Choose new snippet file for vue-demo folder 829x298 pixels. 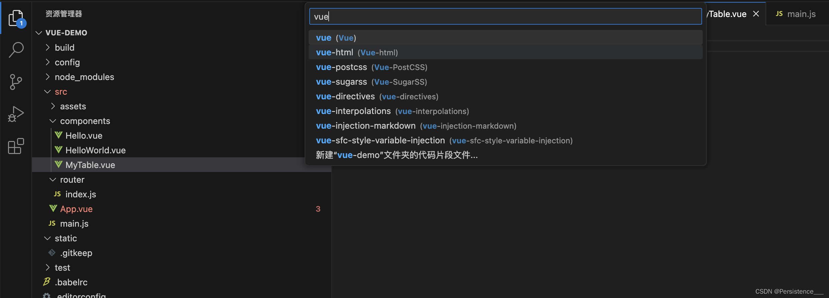[x=505, y=155]
